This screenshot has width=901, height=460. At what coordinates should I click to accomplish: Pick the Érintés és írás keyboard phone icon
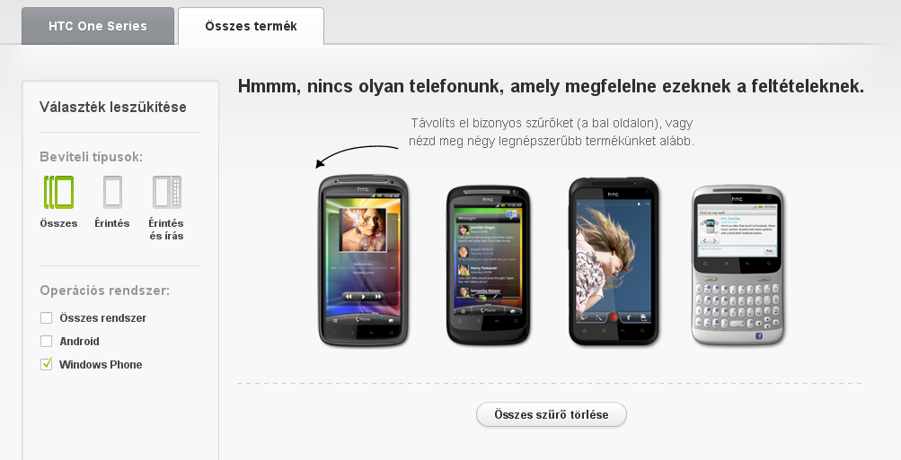point(167,192)
